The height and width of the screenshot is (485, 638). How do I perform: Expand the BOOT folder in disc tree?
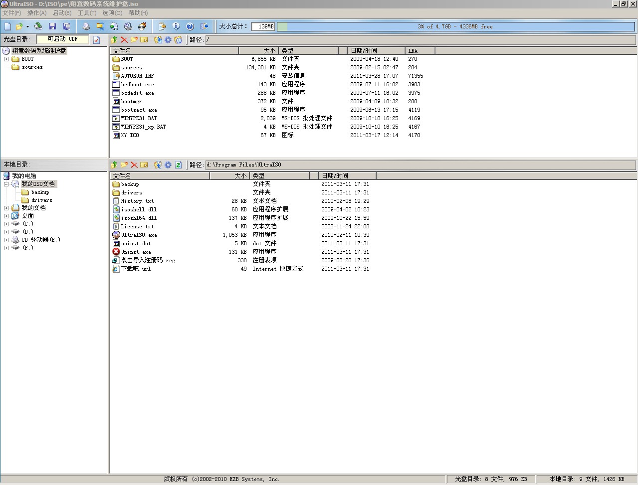(6, 59)
